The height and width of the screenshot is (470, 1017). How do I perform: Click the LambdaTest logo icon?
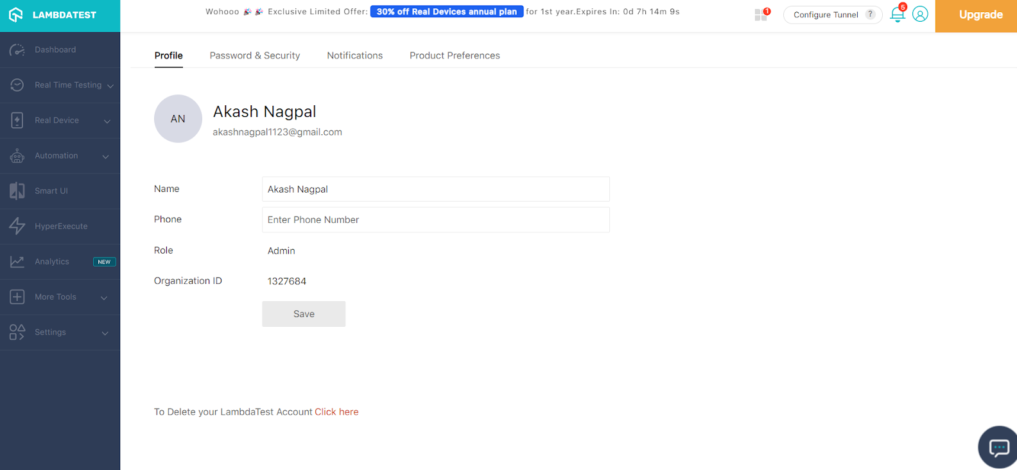coord(16,15)
